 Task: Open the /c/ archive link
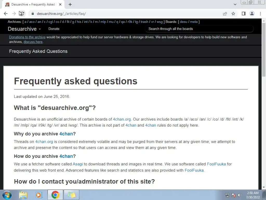(45, 22)
